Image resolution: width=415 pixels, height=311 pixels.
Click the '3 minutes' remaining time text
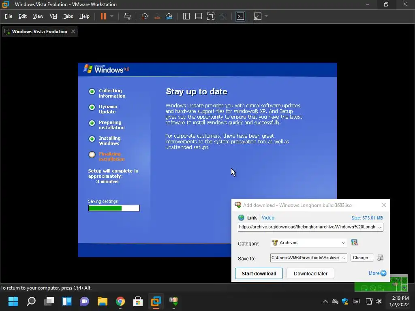107,181
